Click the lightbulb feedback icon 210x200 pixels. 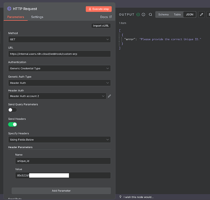click(x=120, y=197)
